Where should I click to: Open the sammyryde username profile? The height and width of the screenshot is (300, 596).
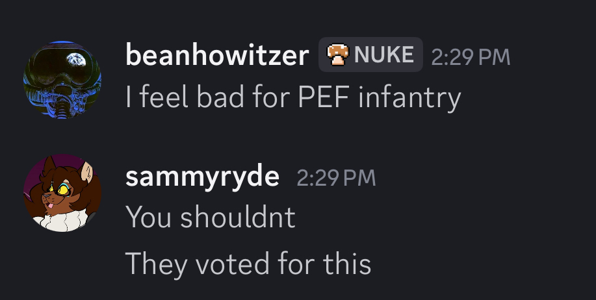[x=202, y=177]
